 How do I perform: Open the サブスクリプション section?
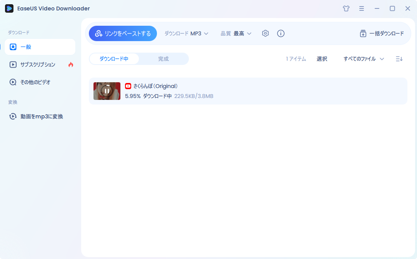(37, 65)
